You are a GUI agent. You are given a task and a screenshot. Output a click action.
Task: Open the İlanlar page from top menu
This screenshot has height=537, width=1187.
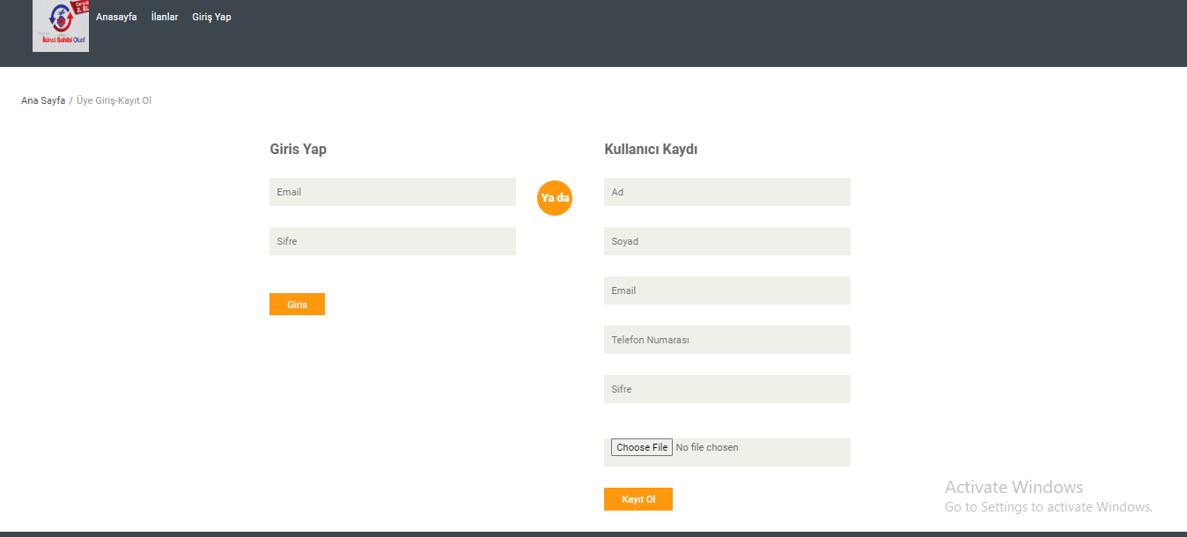164,16
